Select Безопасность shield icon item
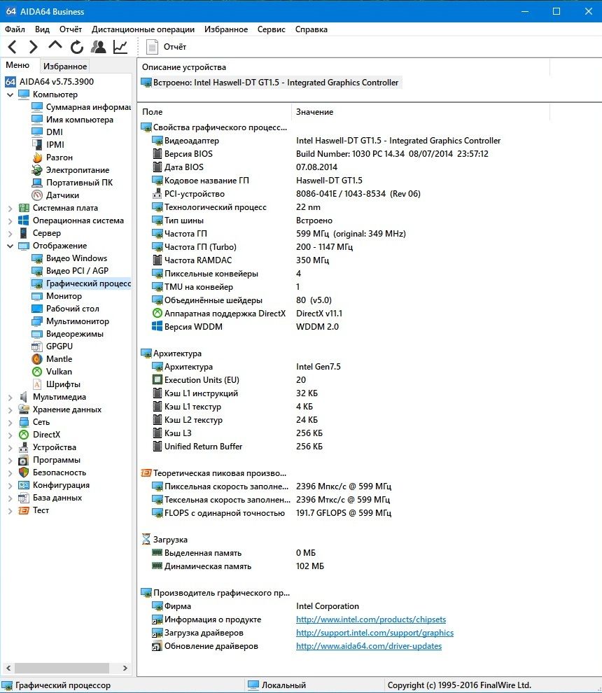 tap(52, 473)
